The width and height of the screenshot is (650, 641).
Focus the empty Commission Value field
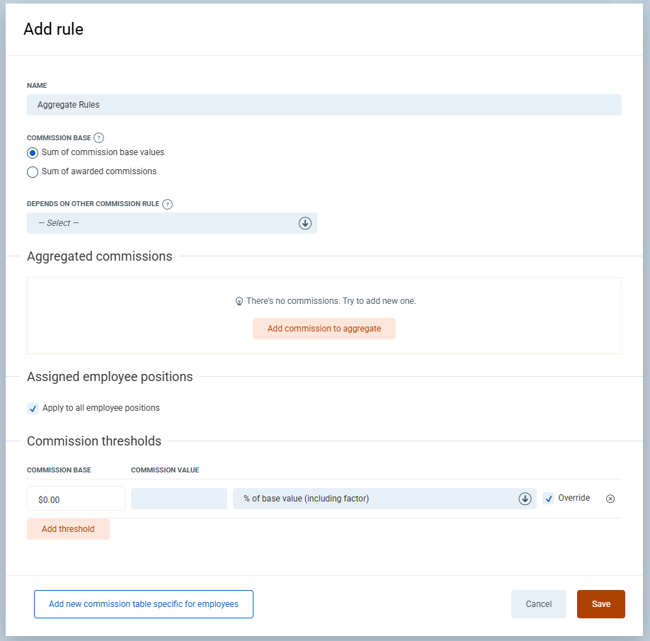[178, 499]
